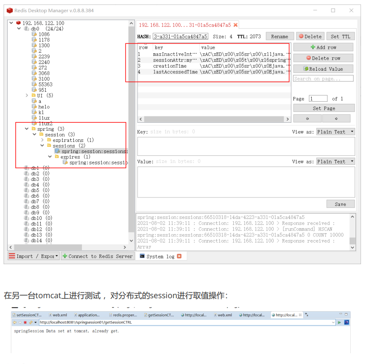Click the green plus icon on Add row

[313, 47]
